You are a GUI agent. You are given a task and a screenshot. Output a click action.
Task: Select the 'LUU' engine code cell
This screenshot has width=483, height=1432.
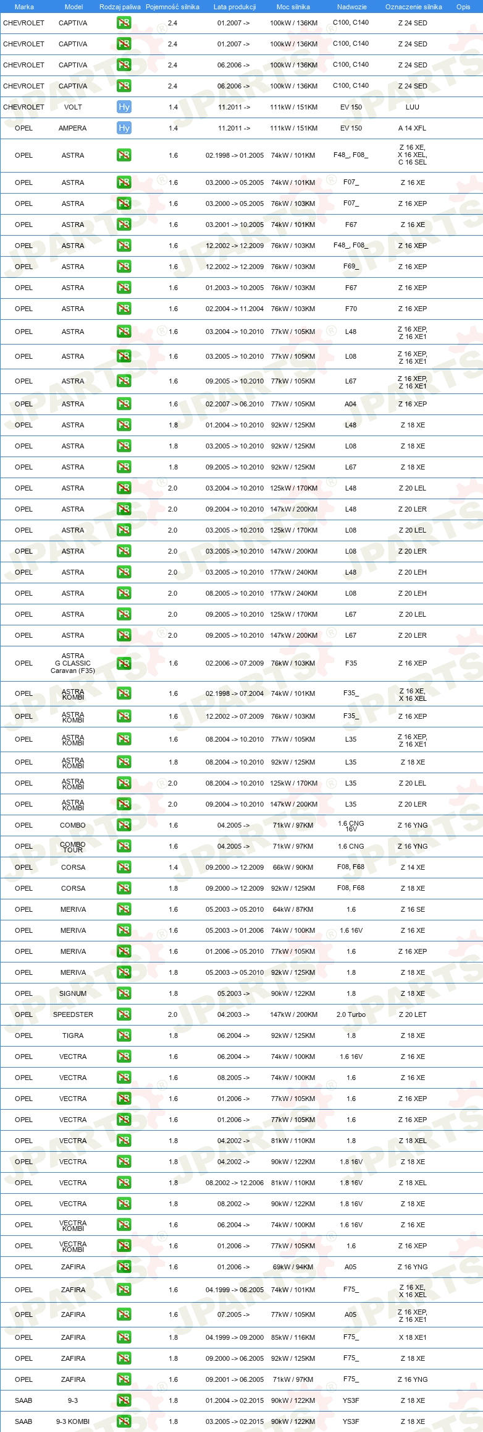point(413,107)
